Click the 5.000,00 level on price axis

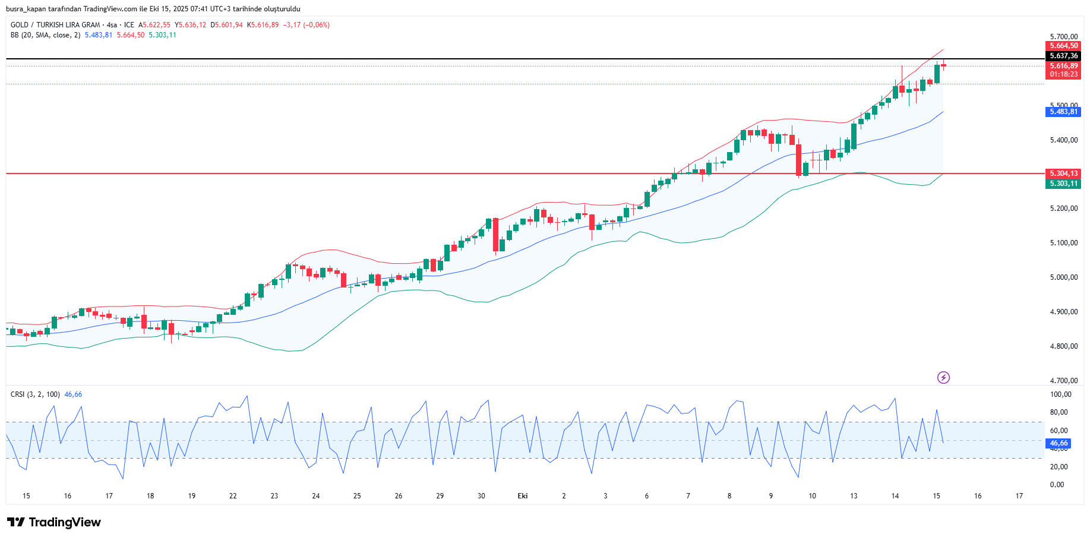tap(1063, 277)
